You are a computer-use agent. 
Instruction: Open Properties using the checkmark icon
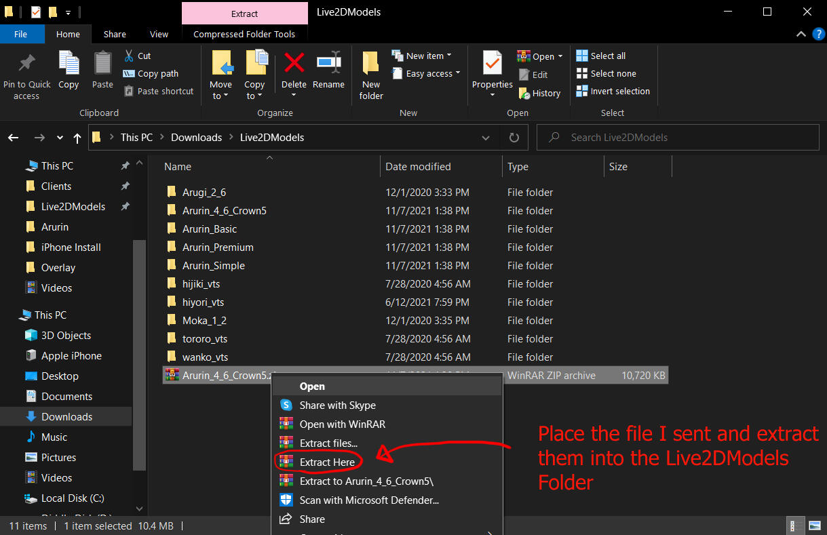pyautogui.click(x=492, y=63)
